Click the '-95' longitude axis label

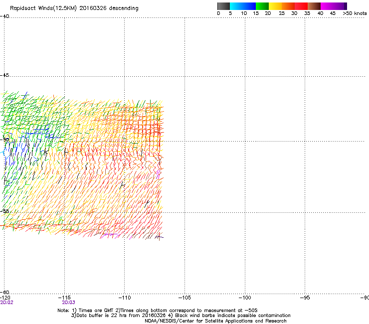305,298
